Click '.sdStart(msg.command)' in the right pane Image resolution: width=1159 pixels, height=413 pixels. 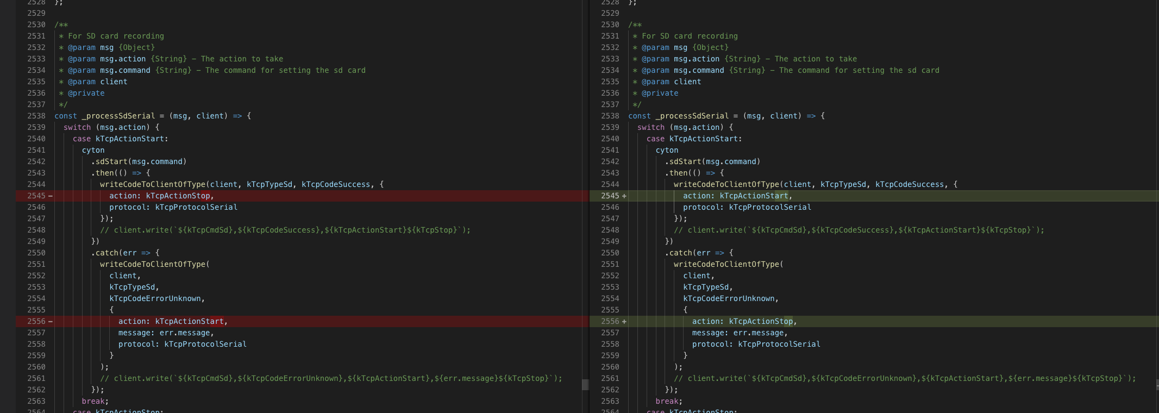(712, 161)
